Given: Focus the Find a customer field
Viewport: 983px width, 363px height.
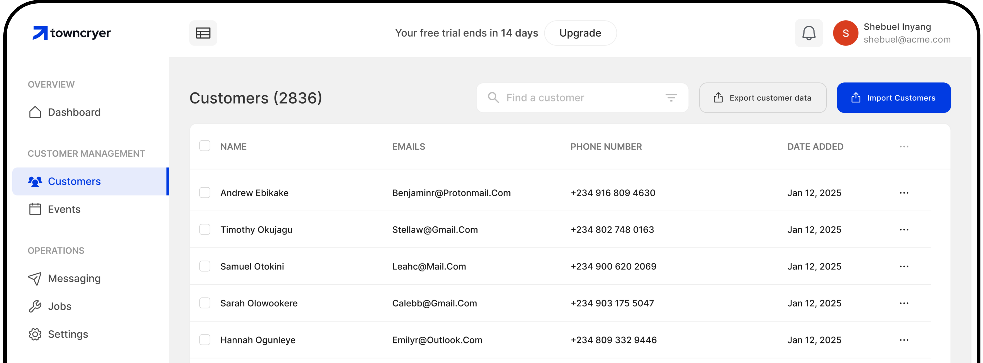Looking at the screenshot, I should tap(582, 98).
